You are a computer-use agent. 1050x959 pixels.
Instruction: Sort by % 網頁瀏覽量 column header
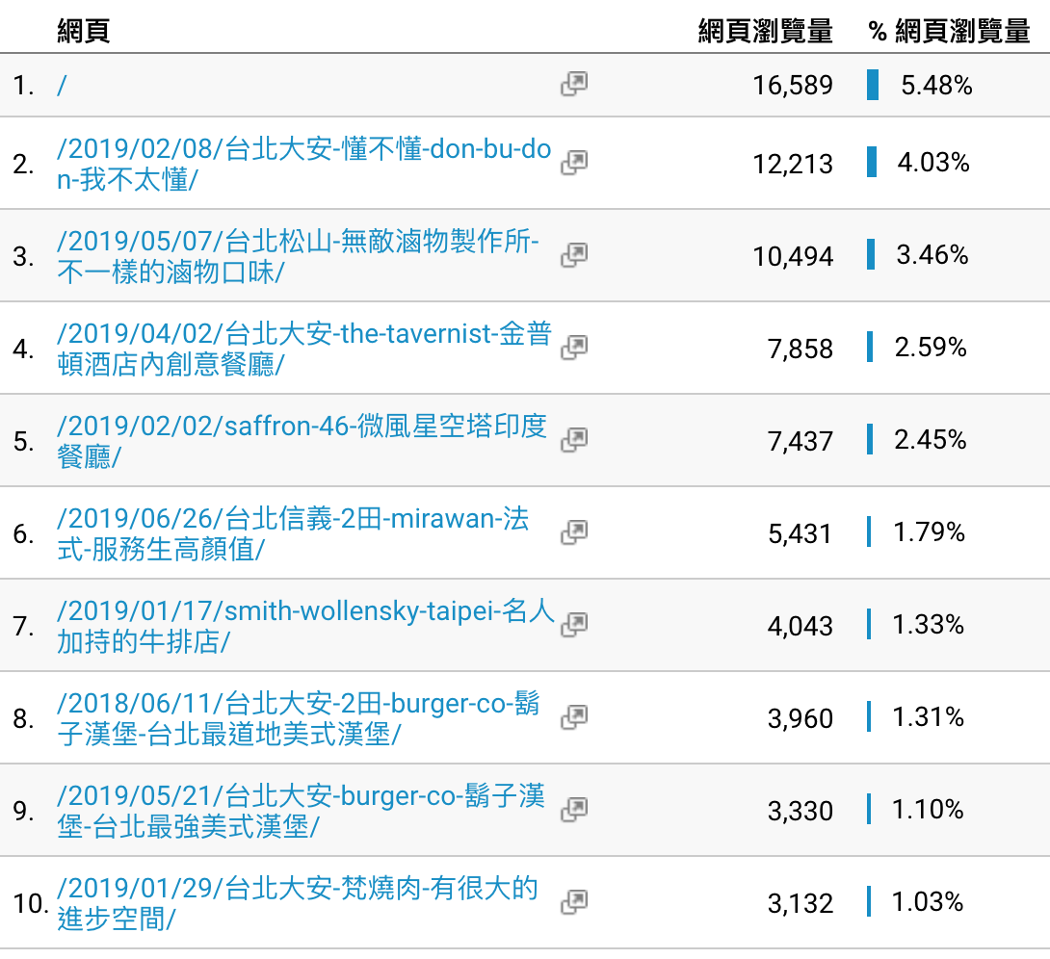[x=949, y=32]
